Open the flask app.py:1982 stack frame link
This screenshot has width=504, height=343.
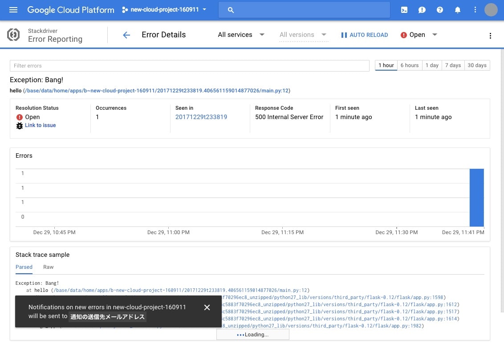tap(322, 326)
